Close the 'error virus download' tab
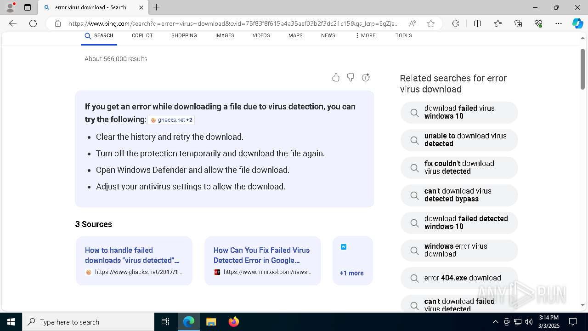588x331 pixels. pyautogui.click(x=141, y=7)
